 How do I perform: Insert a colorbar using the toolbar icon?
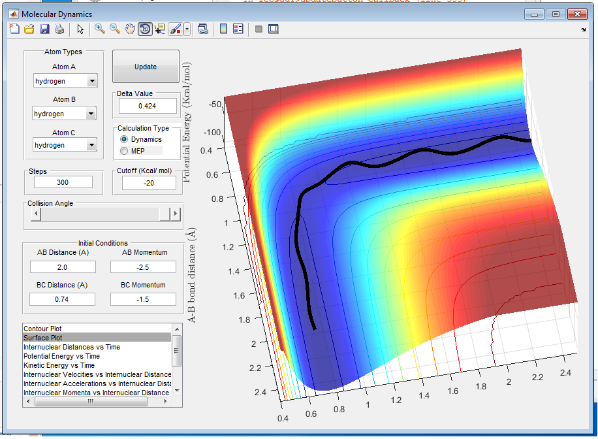223,29
